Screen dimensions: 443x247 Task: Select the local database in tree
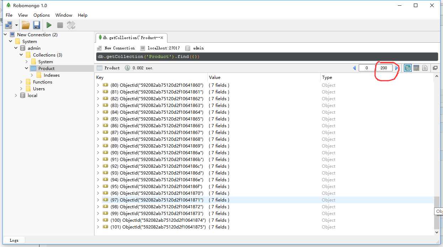point(32,96)
